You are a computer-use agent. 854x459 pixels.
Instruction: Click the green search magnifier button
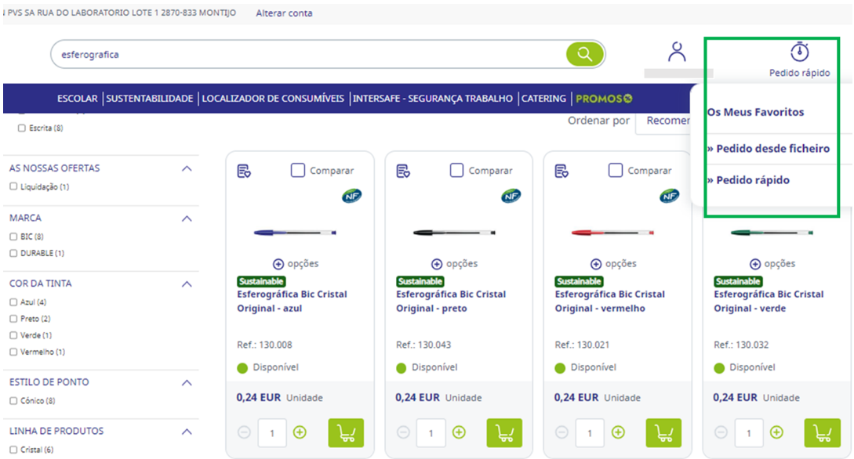point(584,54)
